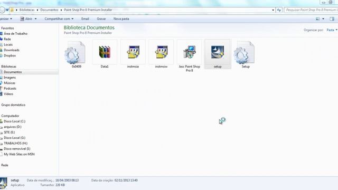
Task: Open Locais in Favoritos
Action: click(8, 44)
